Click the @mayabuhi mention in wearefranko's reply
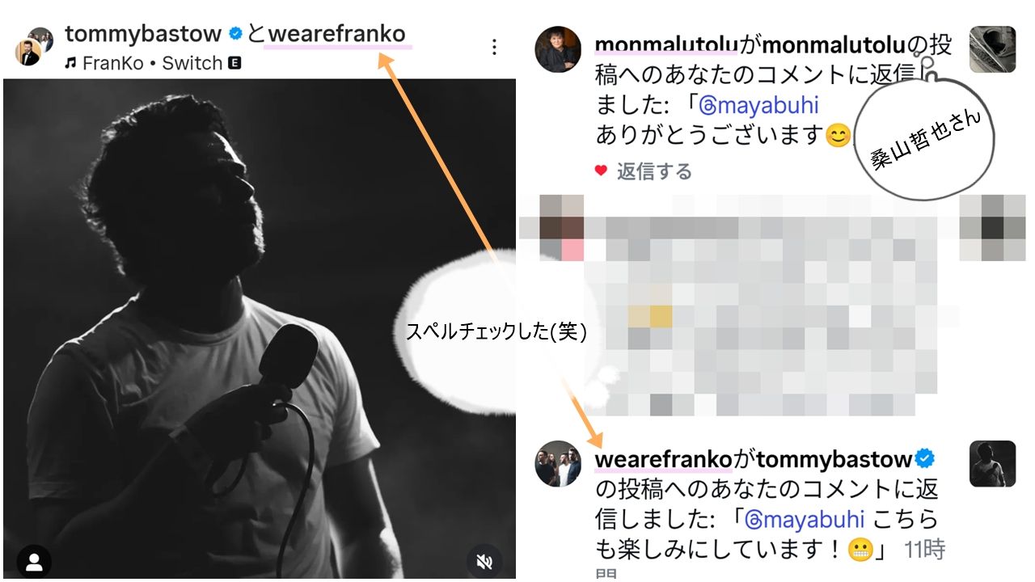 (x=804, y=518)
